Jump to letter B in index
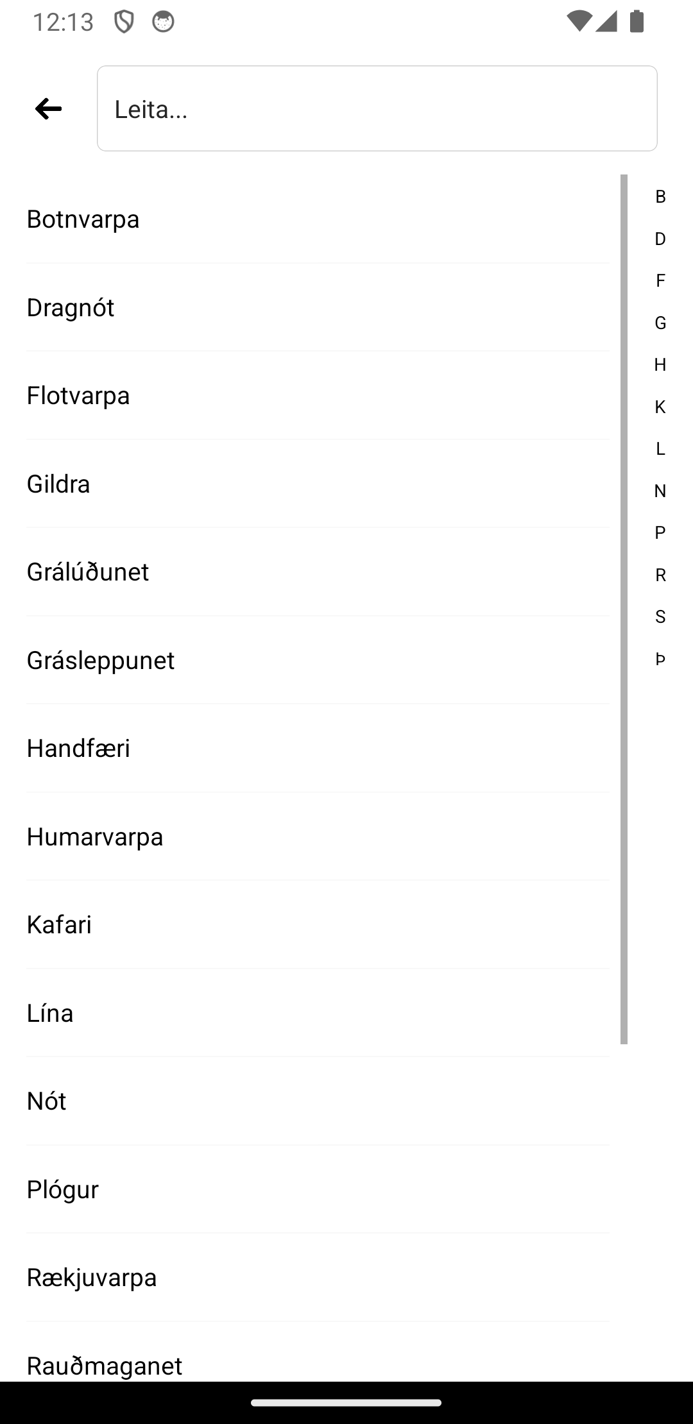Image resolution: width=693 pixels, height=1424 pixels. click(x=660, y=197)
